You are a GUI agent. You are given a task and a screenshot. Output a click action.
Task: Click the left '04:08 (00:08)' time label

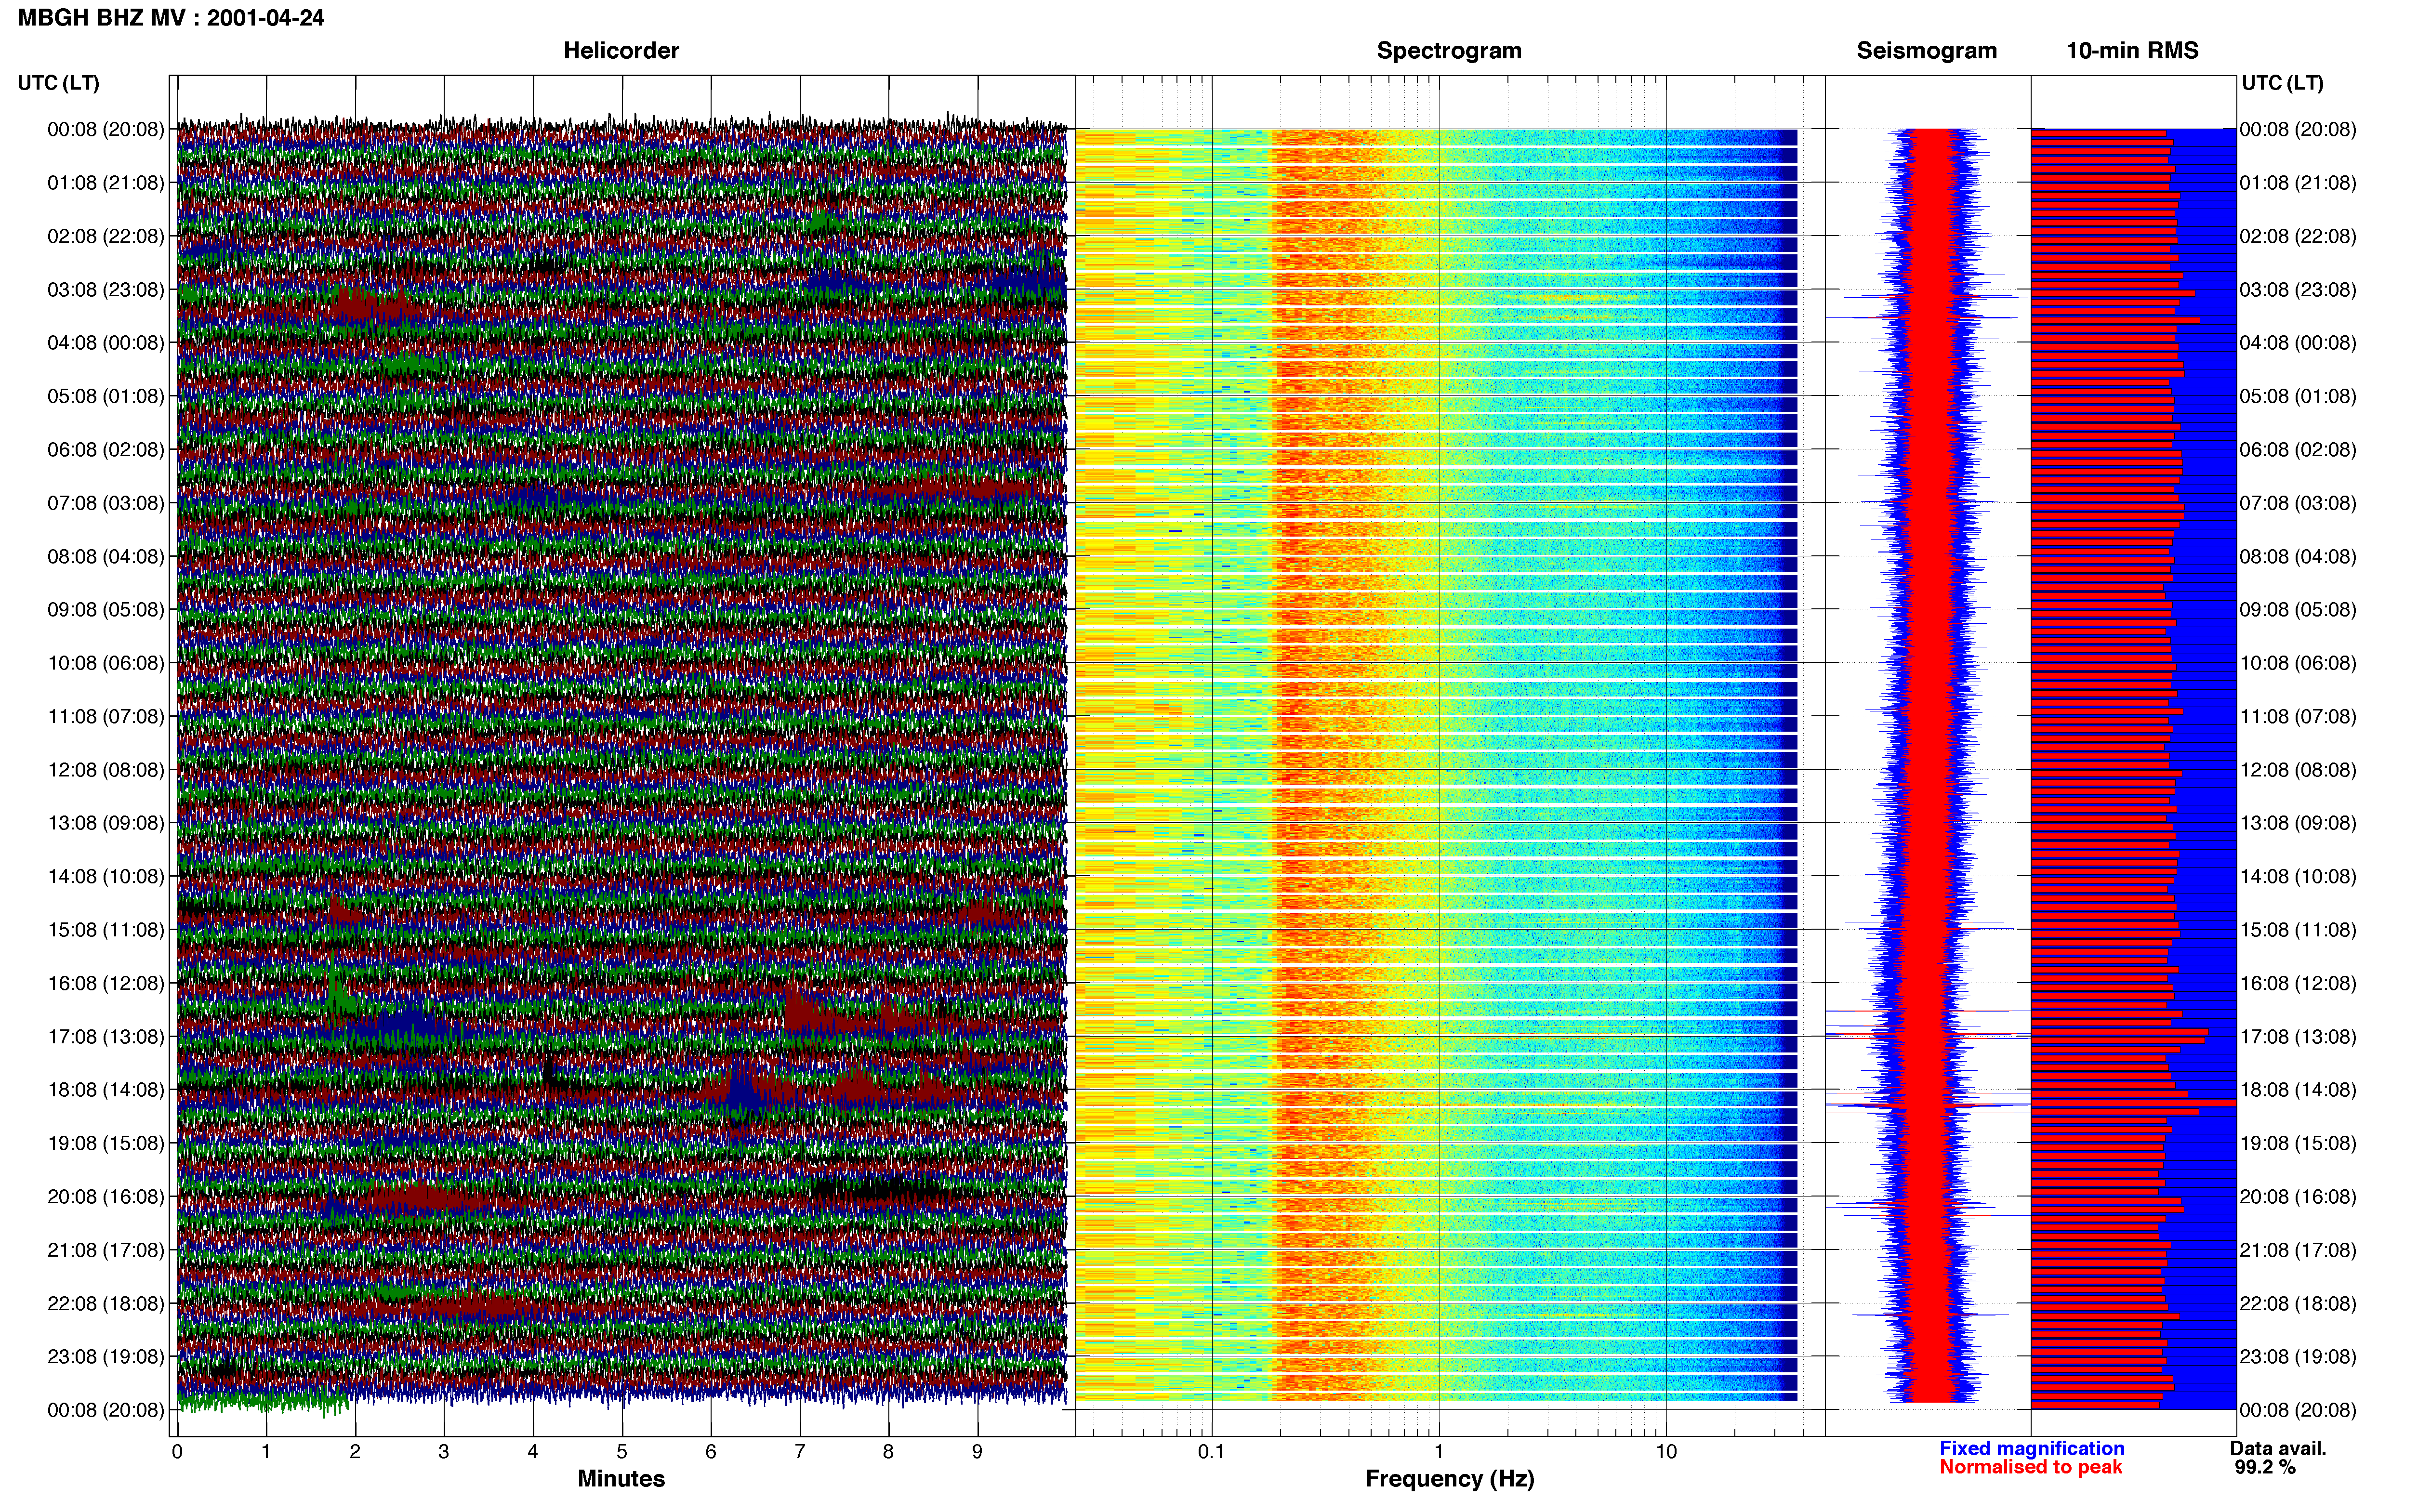point(105,343)
